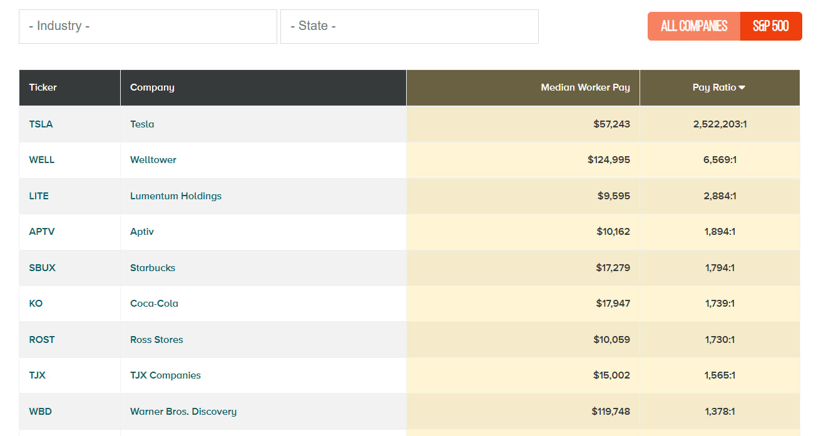Screen dimensions: 821x436
Task: Open Tesla company link
Action: (x=142, y=124)
